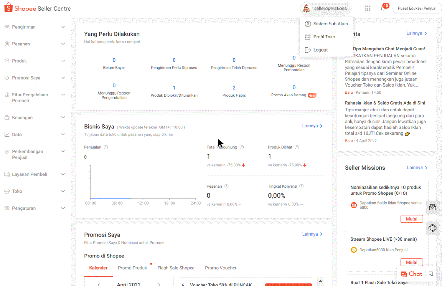
Task: Click the Penjualan help question icon
Action: tap(106, 147)
